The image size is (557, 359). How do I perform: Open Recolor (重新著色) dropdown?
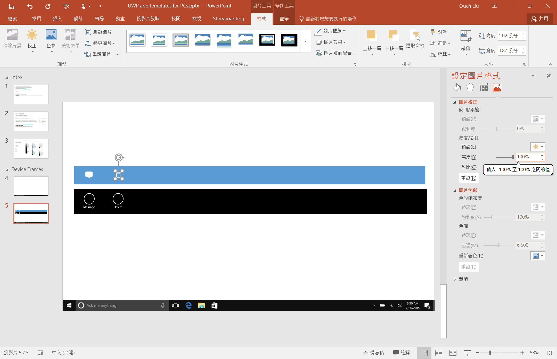538,256
